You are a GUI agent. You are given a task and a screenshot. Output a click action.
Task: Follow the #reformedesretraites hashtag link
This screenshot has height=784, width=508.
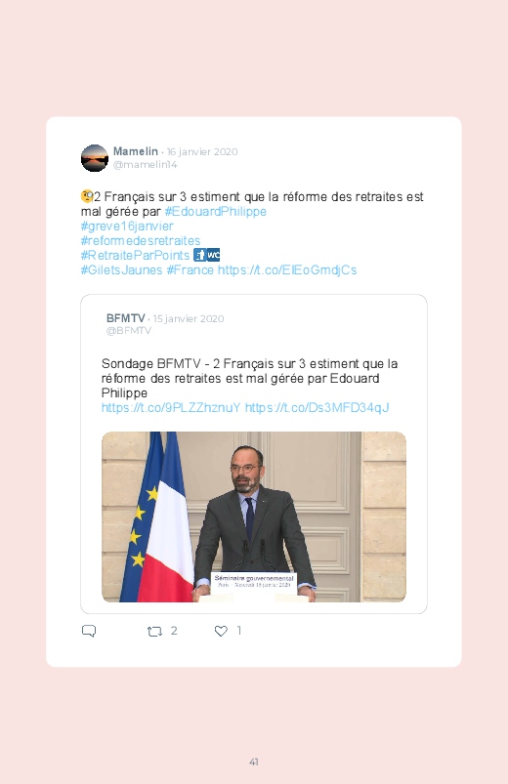(141, 240)
